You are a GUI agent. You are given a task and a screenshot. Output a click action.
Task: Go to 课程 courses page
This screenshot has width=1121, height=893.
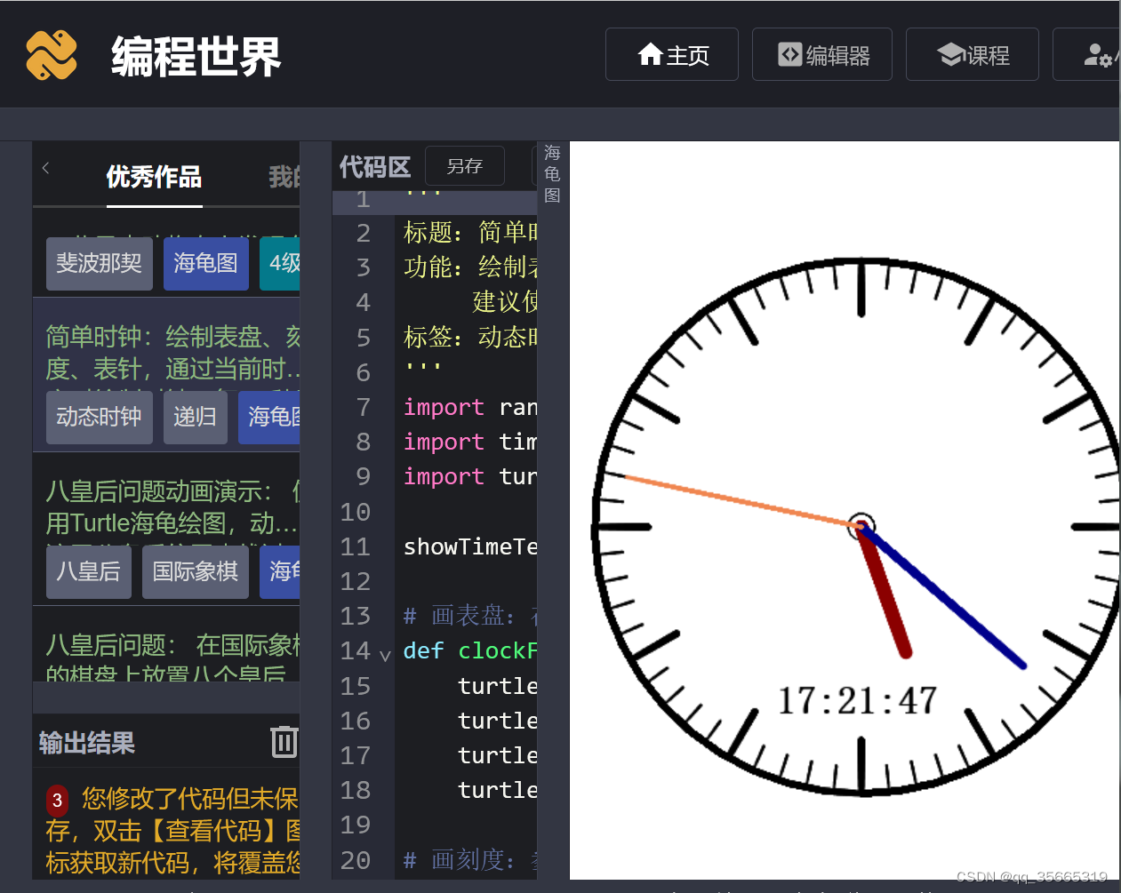(973, 54)
